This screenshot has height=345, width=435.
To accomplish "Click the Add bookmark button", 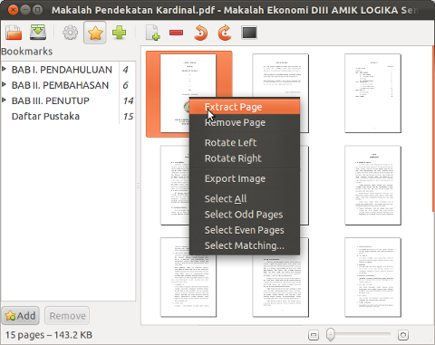I will (x=21, y=316).
